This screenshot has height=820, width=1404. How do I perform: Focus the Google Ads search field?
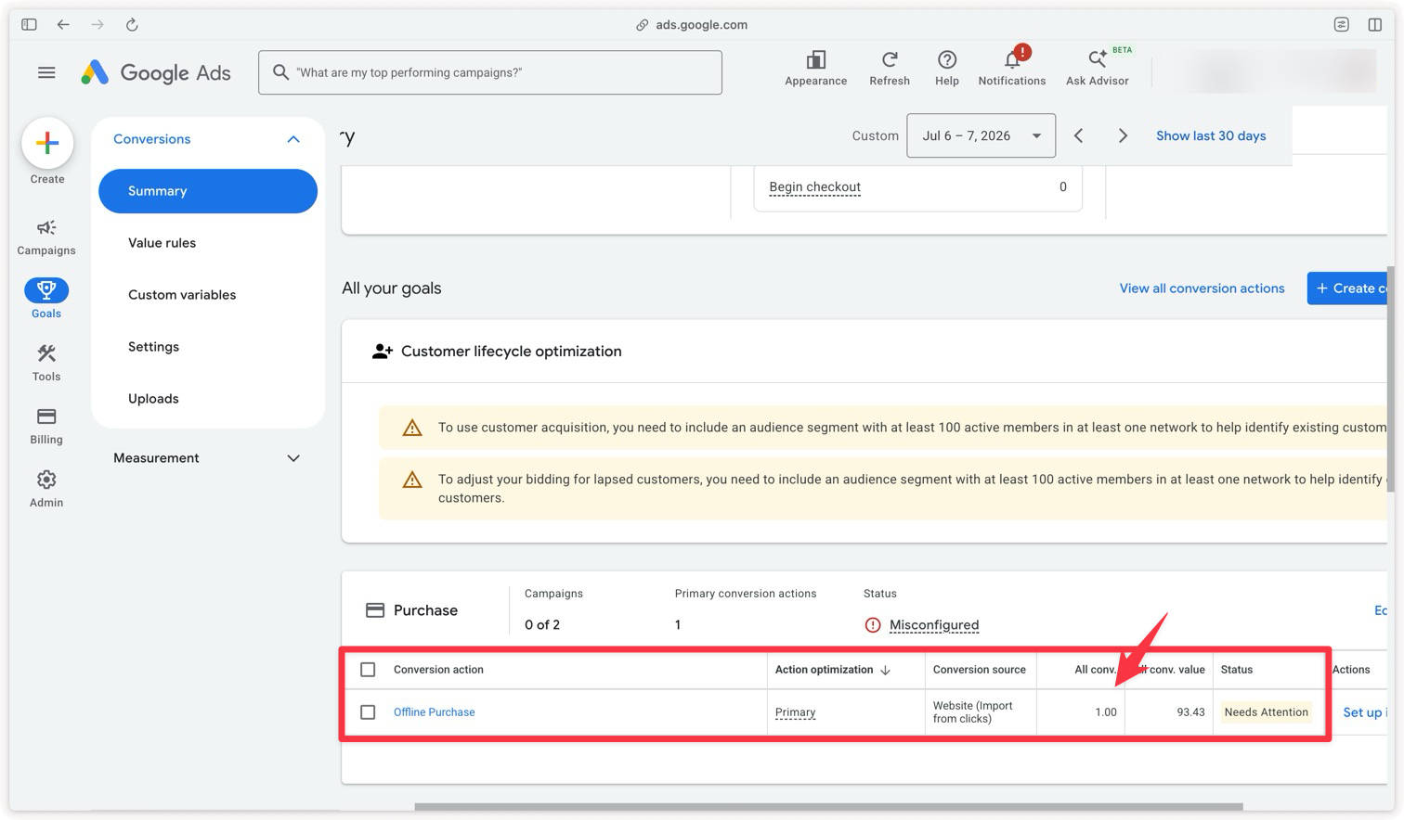[490, 72]
